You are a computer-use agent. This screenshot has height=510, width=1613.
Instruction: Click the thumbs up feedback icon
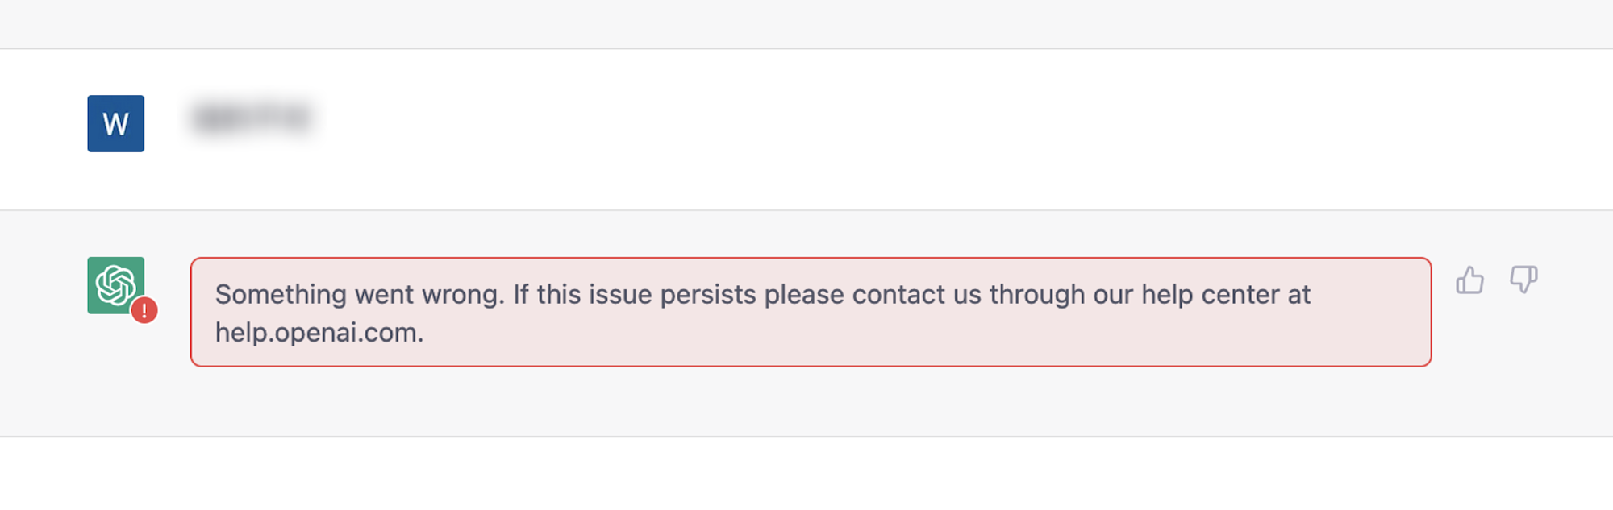[x=1469, y=280]
